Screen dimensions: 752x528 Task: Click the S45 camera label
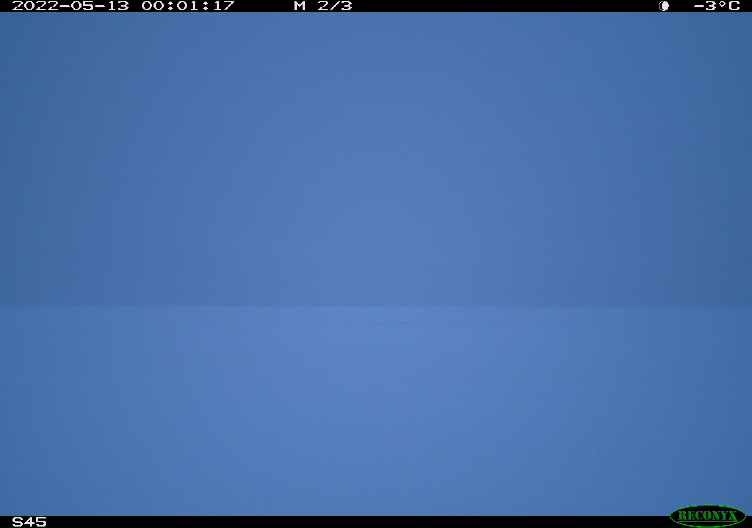29,522
